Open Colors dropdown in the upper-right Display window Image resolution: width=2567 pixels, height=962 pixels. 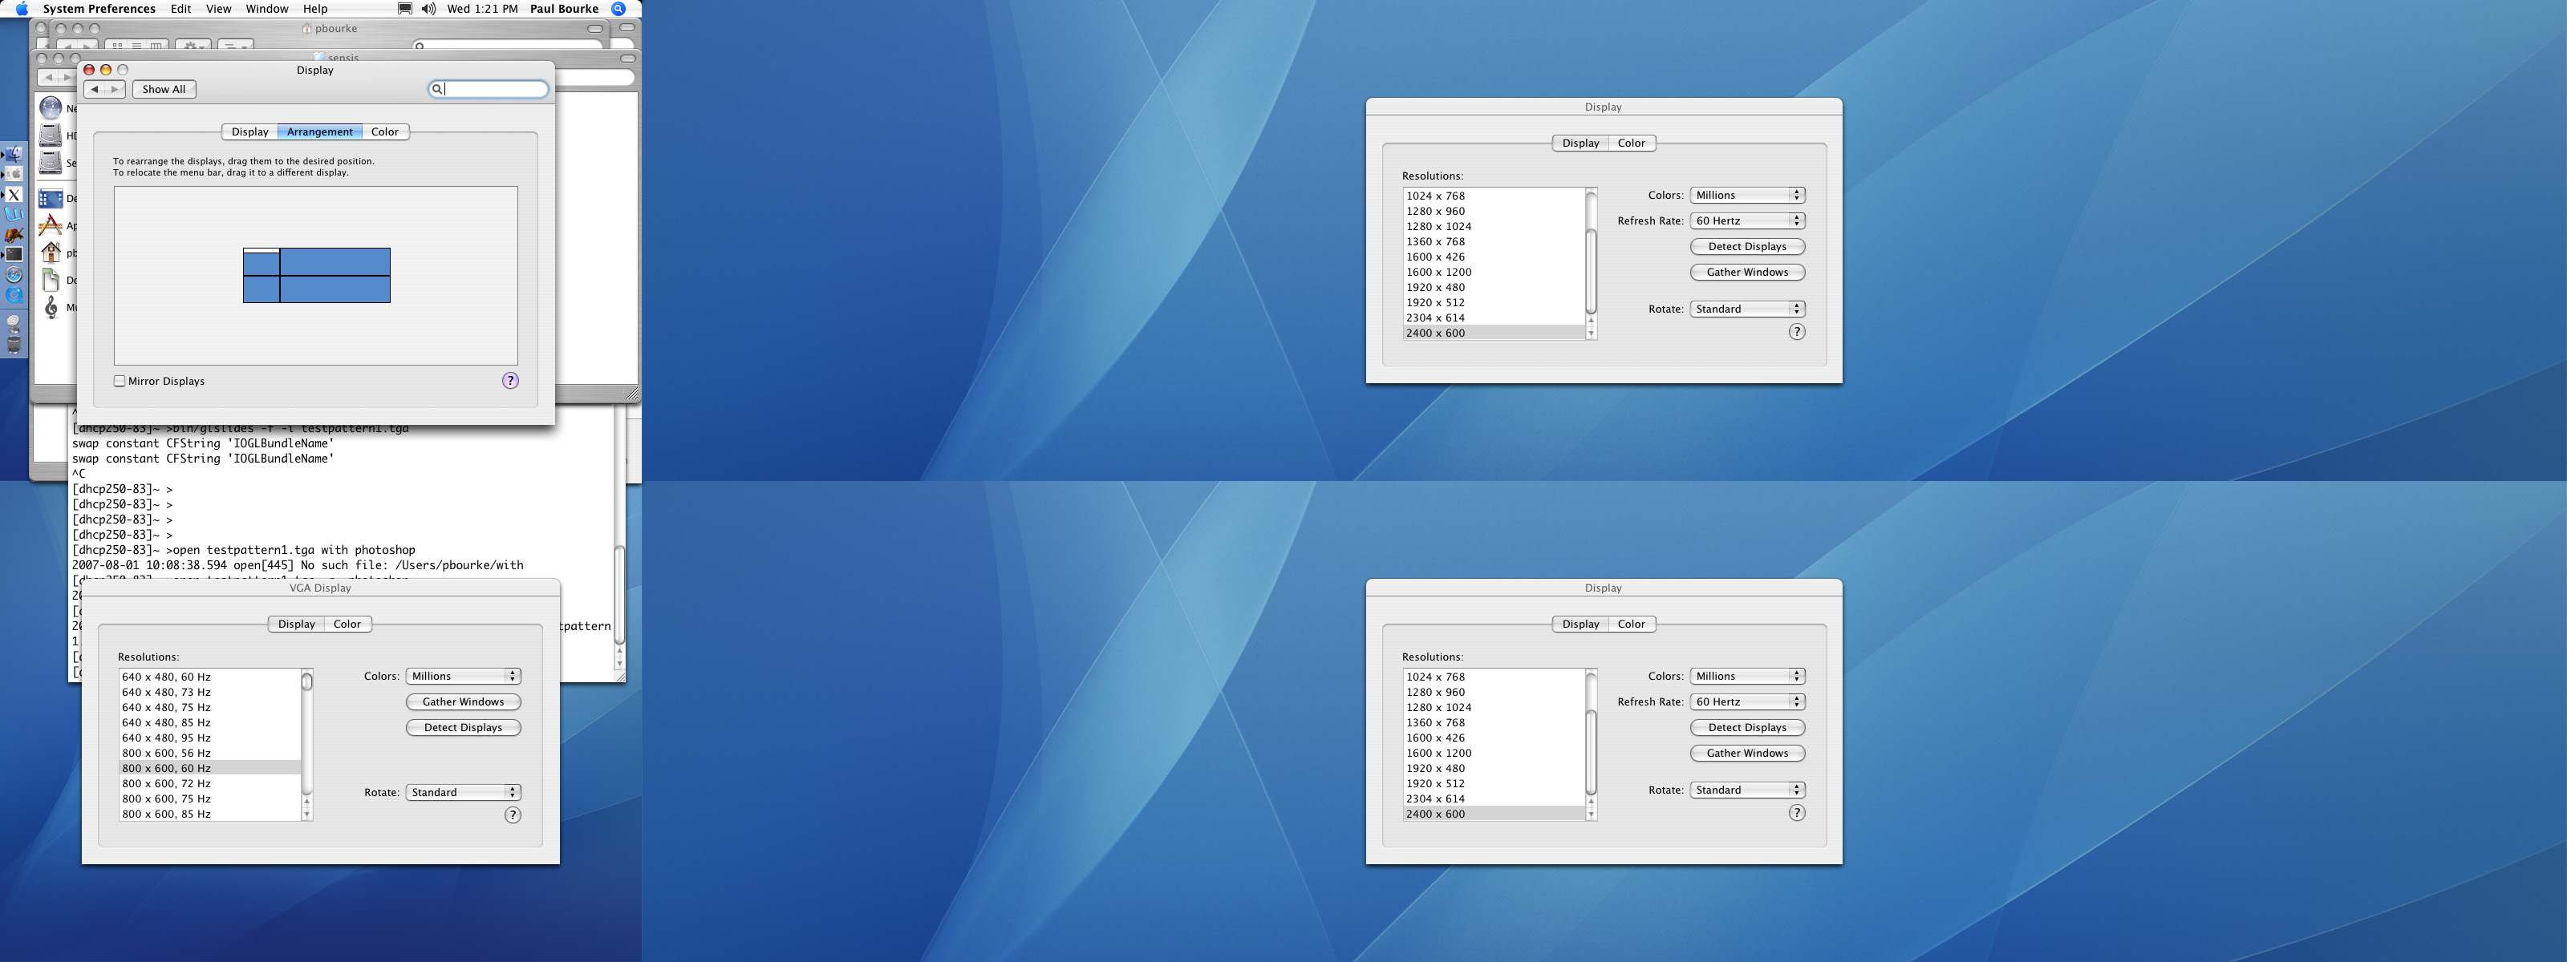(1748, 195)
